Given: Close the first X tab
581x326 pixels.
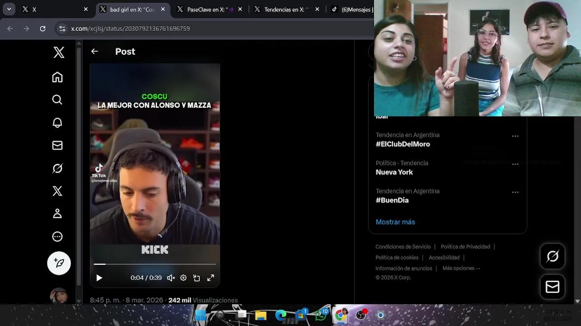Looking at the screenshot, I should coord(86,9).
